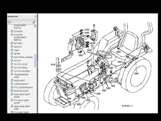Click the scroll up arrow in bookmarks list

(35, 26)
